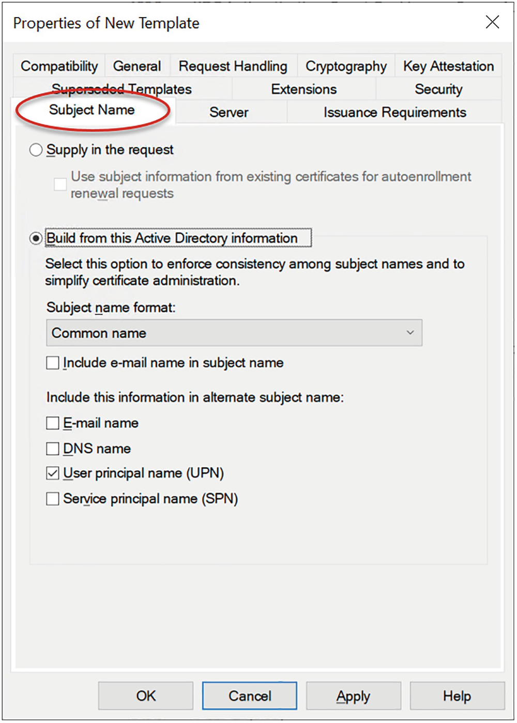The width and height of the screenshot is (517, 723).
Task: Open the General tab
Action: click(x=137, y=66)
